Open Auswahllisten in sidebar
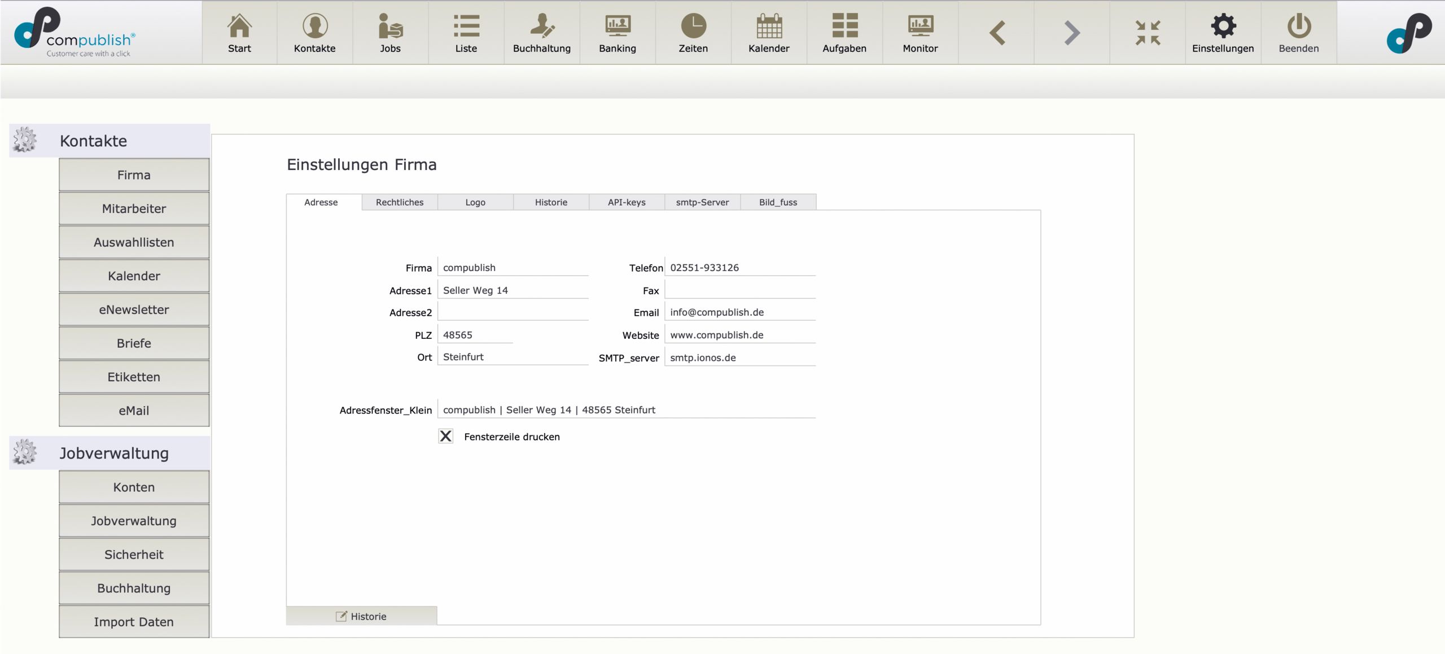1445x654 pixels. click(134, 242)
